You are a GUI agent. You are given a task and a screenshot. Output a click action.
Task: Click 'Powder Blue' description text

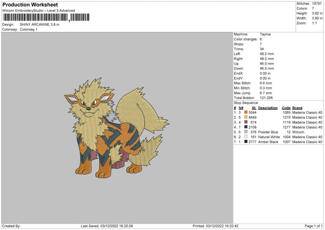coord(268,132)
